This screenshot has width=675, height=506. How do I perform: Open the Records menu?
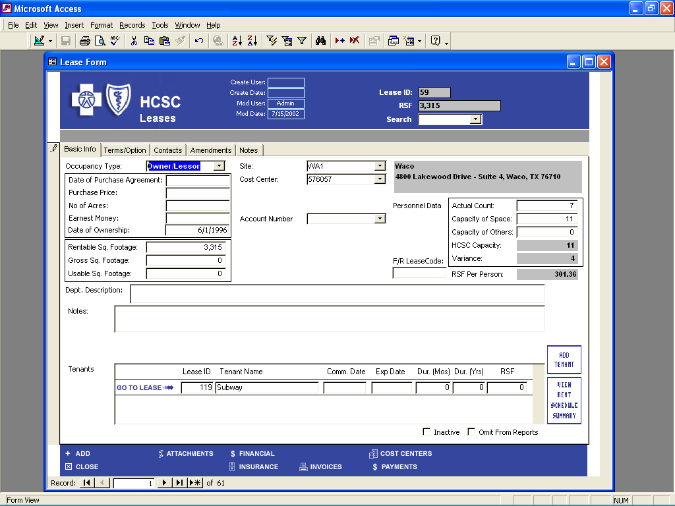click(132, 25)
